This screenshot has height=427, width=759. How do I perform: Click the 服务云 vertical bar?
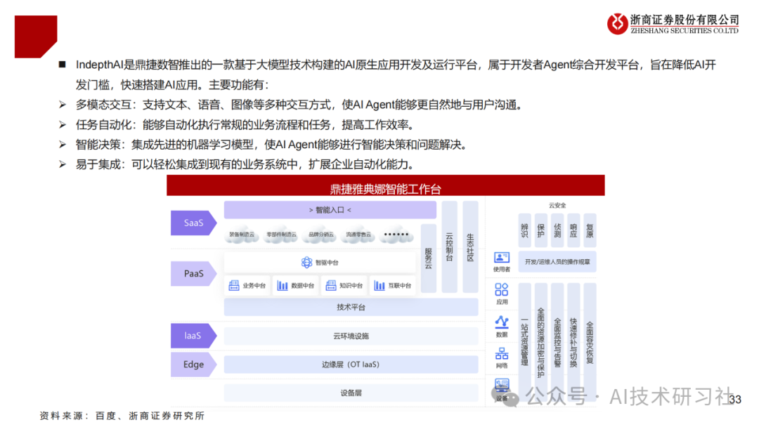(x=429, y=258)
